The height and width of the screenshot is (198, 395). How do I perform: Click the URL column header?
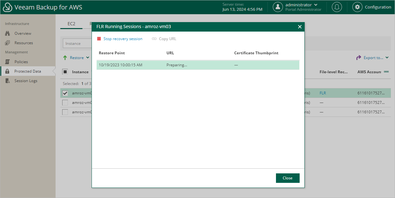[x=170, y=53]
